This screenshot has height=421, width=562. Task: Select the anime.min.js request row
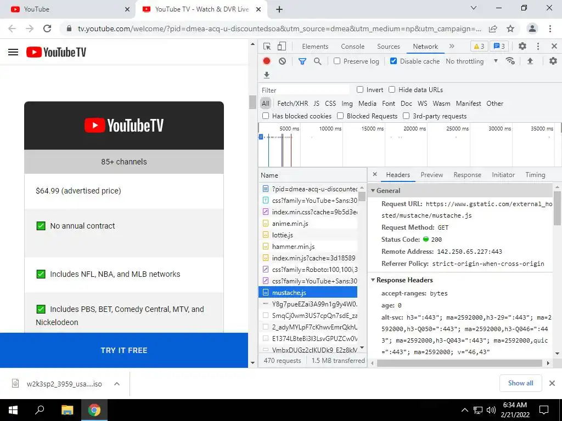coord(308,224)
